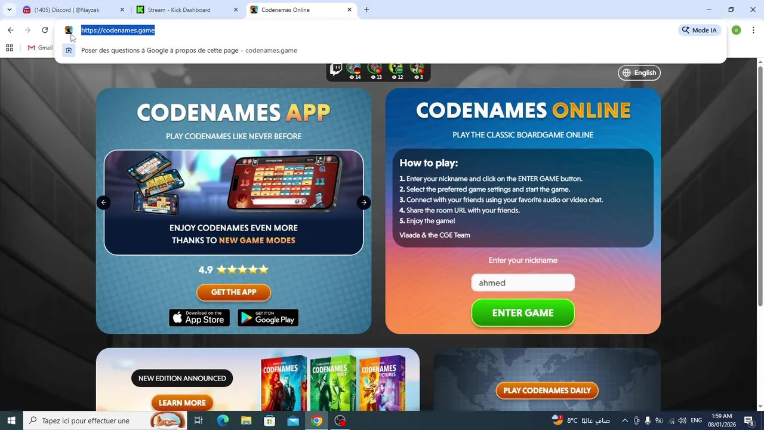
Task: Open the Windows Start menu
Action: point(11,420)
